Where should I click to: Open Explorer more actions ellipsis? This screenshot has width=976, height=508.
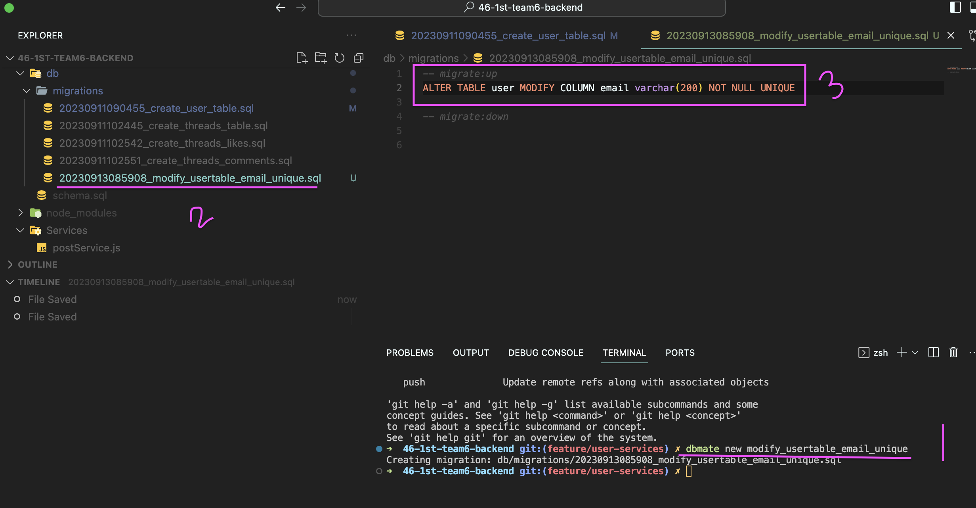click(351, 35)
